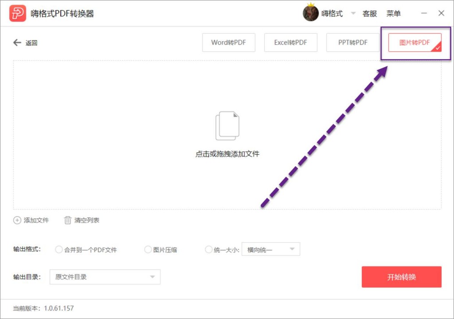Click the version text 1.0.61.157
Viewport: 454px width, 319px height.
[59, 308]
